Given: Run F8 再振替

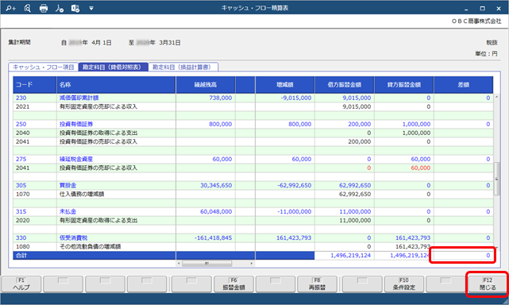Looking at the screenshot, I should [x=317, y=284].
